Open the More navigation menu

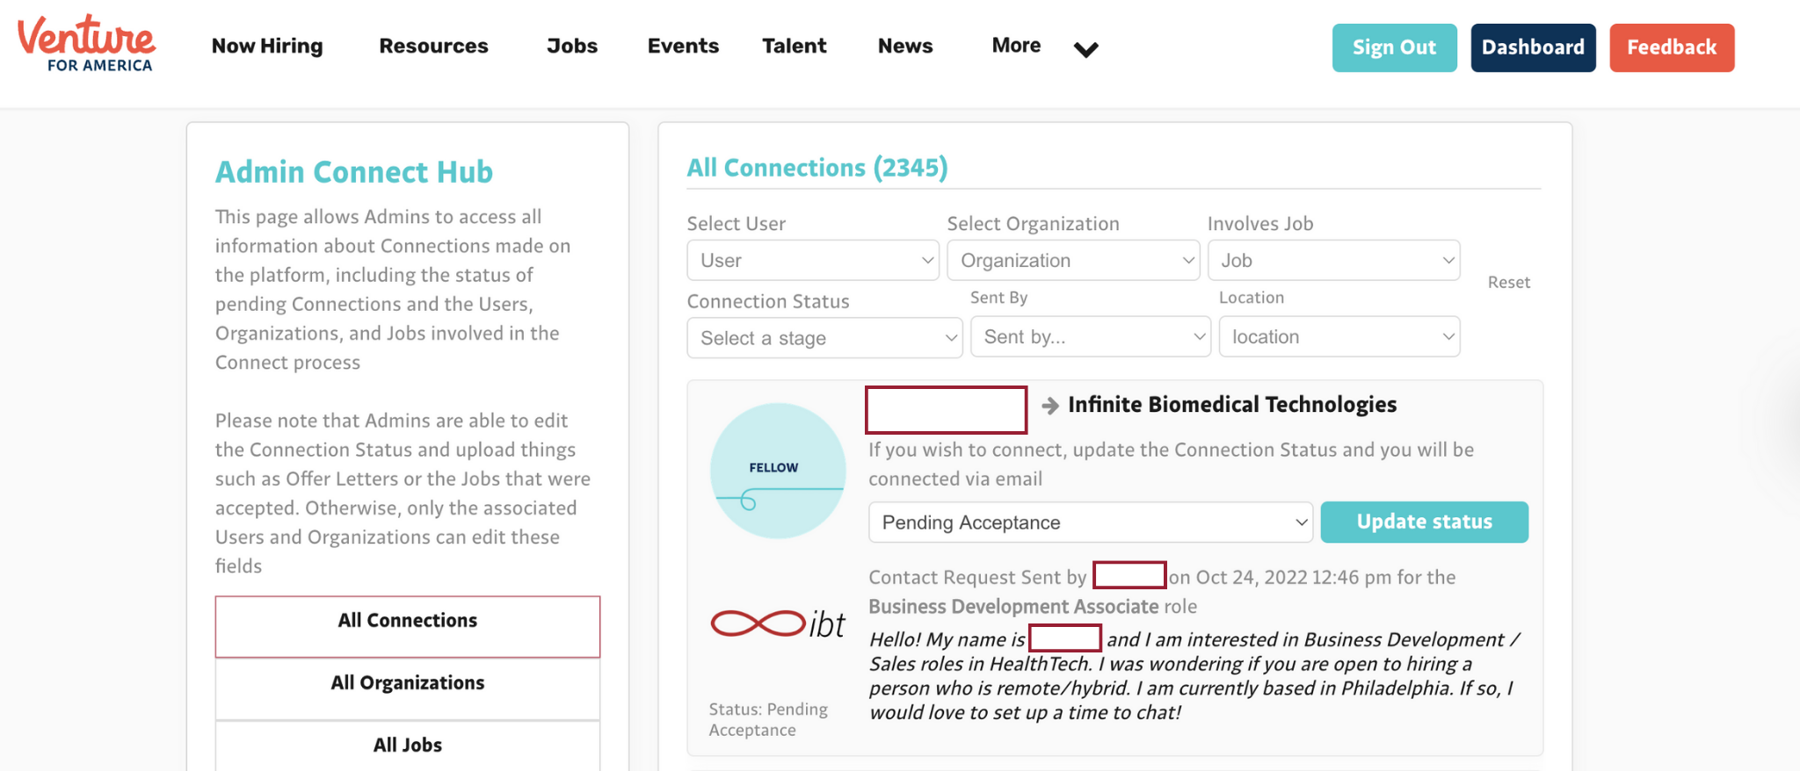(1016, 45)
